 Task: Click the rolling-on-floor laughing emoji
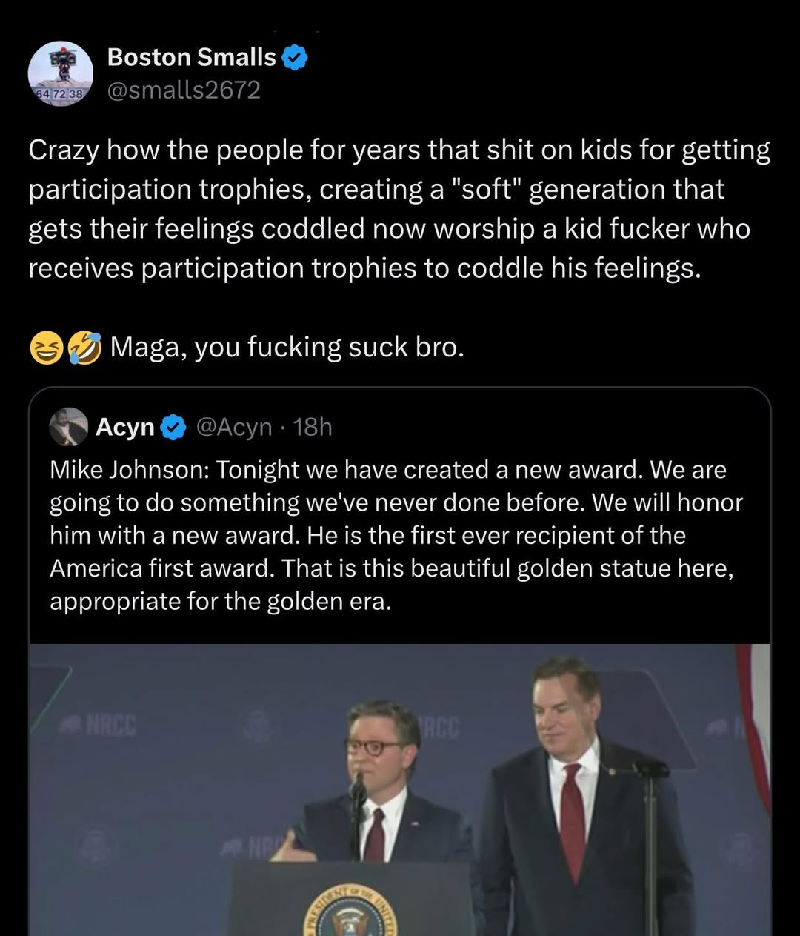click(x=84, y=348)
